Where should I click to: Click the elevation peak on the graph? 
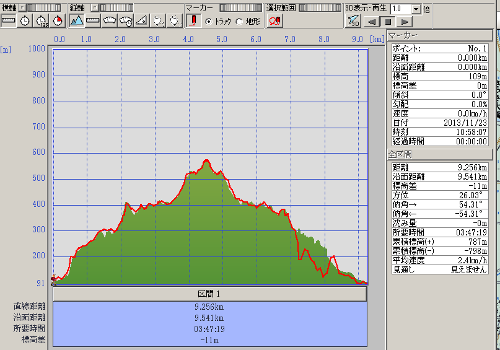click(x=206, y=160)
